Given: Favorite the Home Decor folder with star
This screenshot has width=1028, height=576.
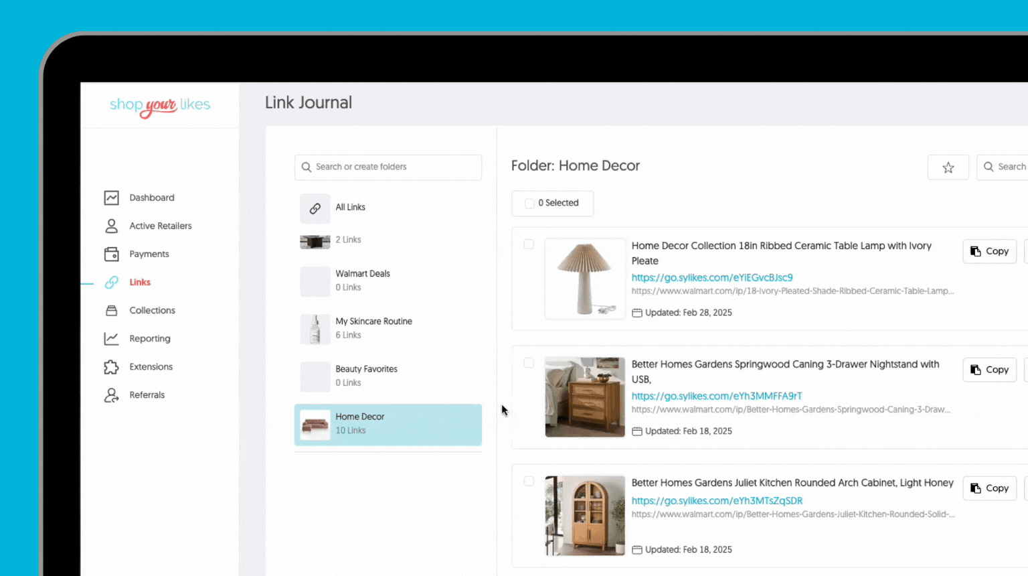Looking at the screenshot, I should (948, 167).
